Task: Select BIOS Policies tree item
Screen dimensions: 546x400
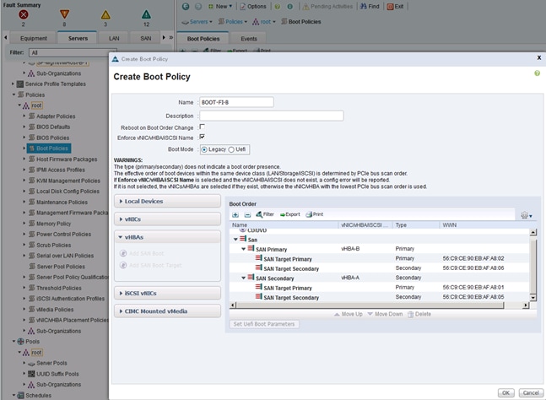Action: tap(52, 138)
